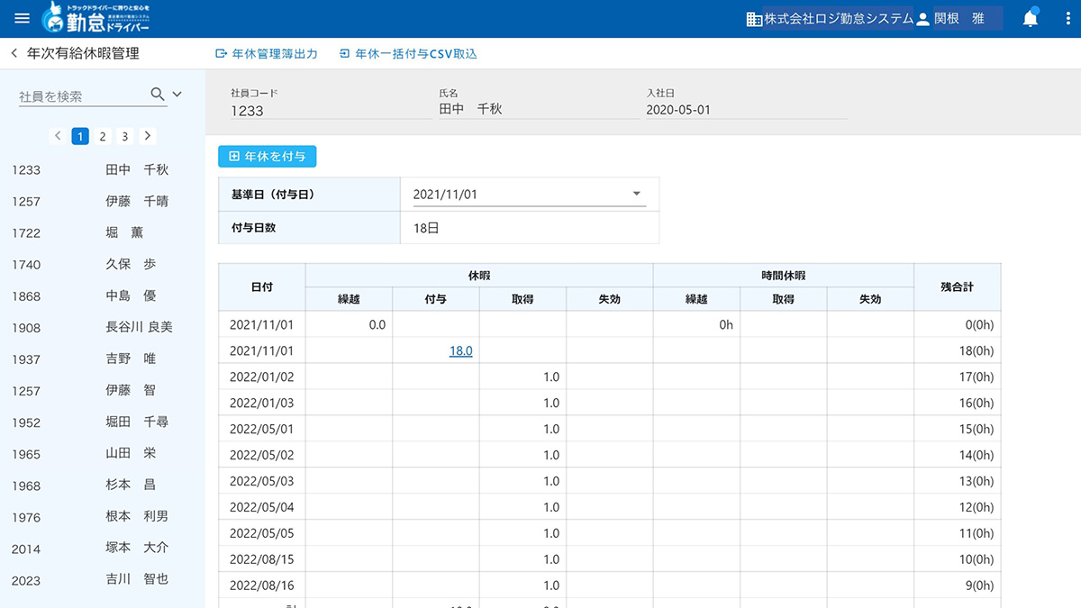Go to previous page of employee list

coord(58,136)
